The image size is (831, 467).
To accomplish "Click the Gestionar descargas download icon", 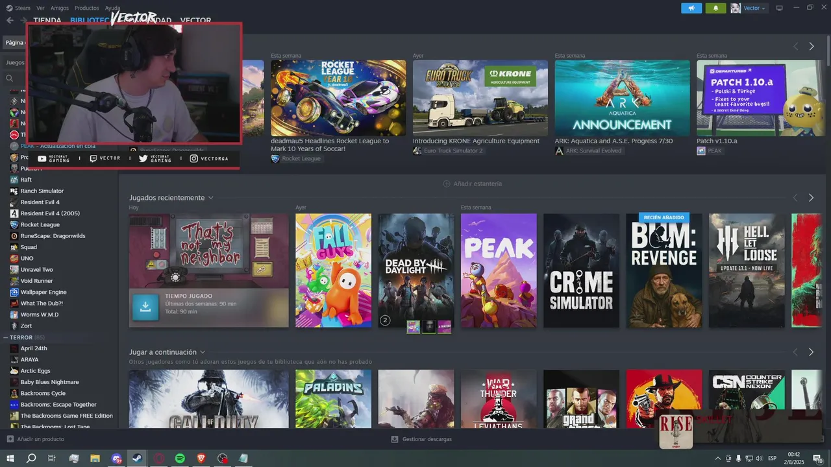I will tap(395, 439).
